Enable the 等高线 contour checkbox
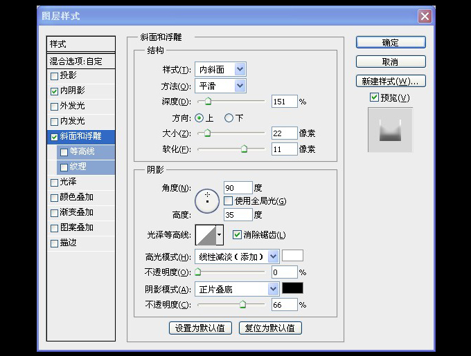The width and height of the screenshot is (471, 356). coord(64,153)
